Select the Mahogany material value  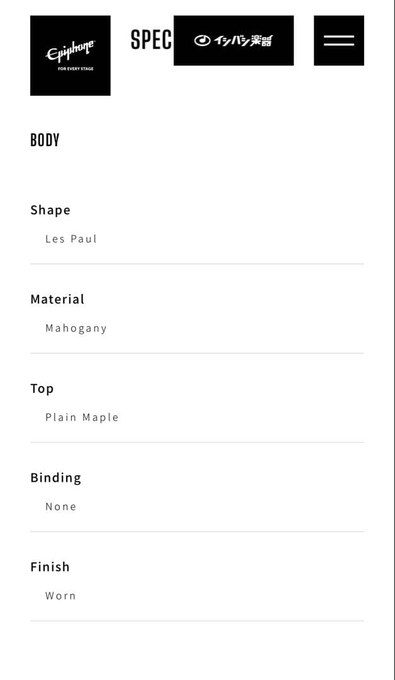tap(76, 329)
